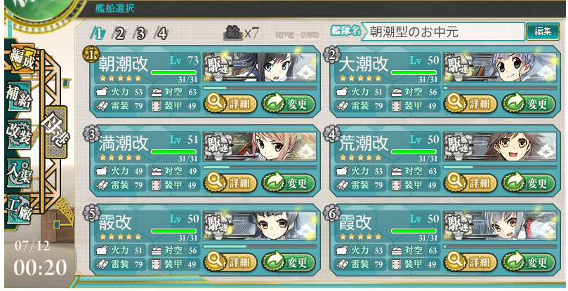Click the 随伴艦一括解除 remove-escorts button
Viewport: 568px width, 291px height.
pyautogui.click(x=298, y=35)
